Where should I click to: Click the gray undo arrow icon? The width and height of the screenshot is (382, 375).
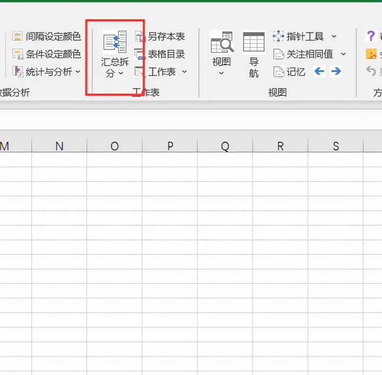(371, 71)
